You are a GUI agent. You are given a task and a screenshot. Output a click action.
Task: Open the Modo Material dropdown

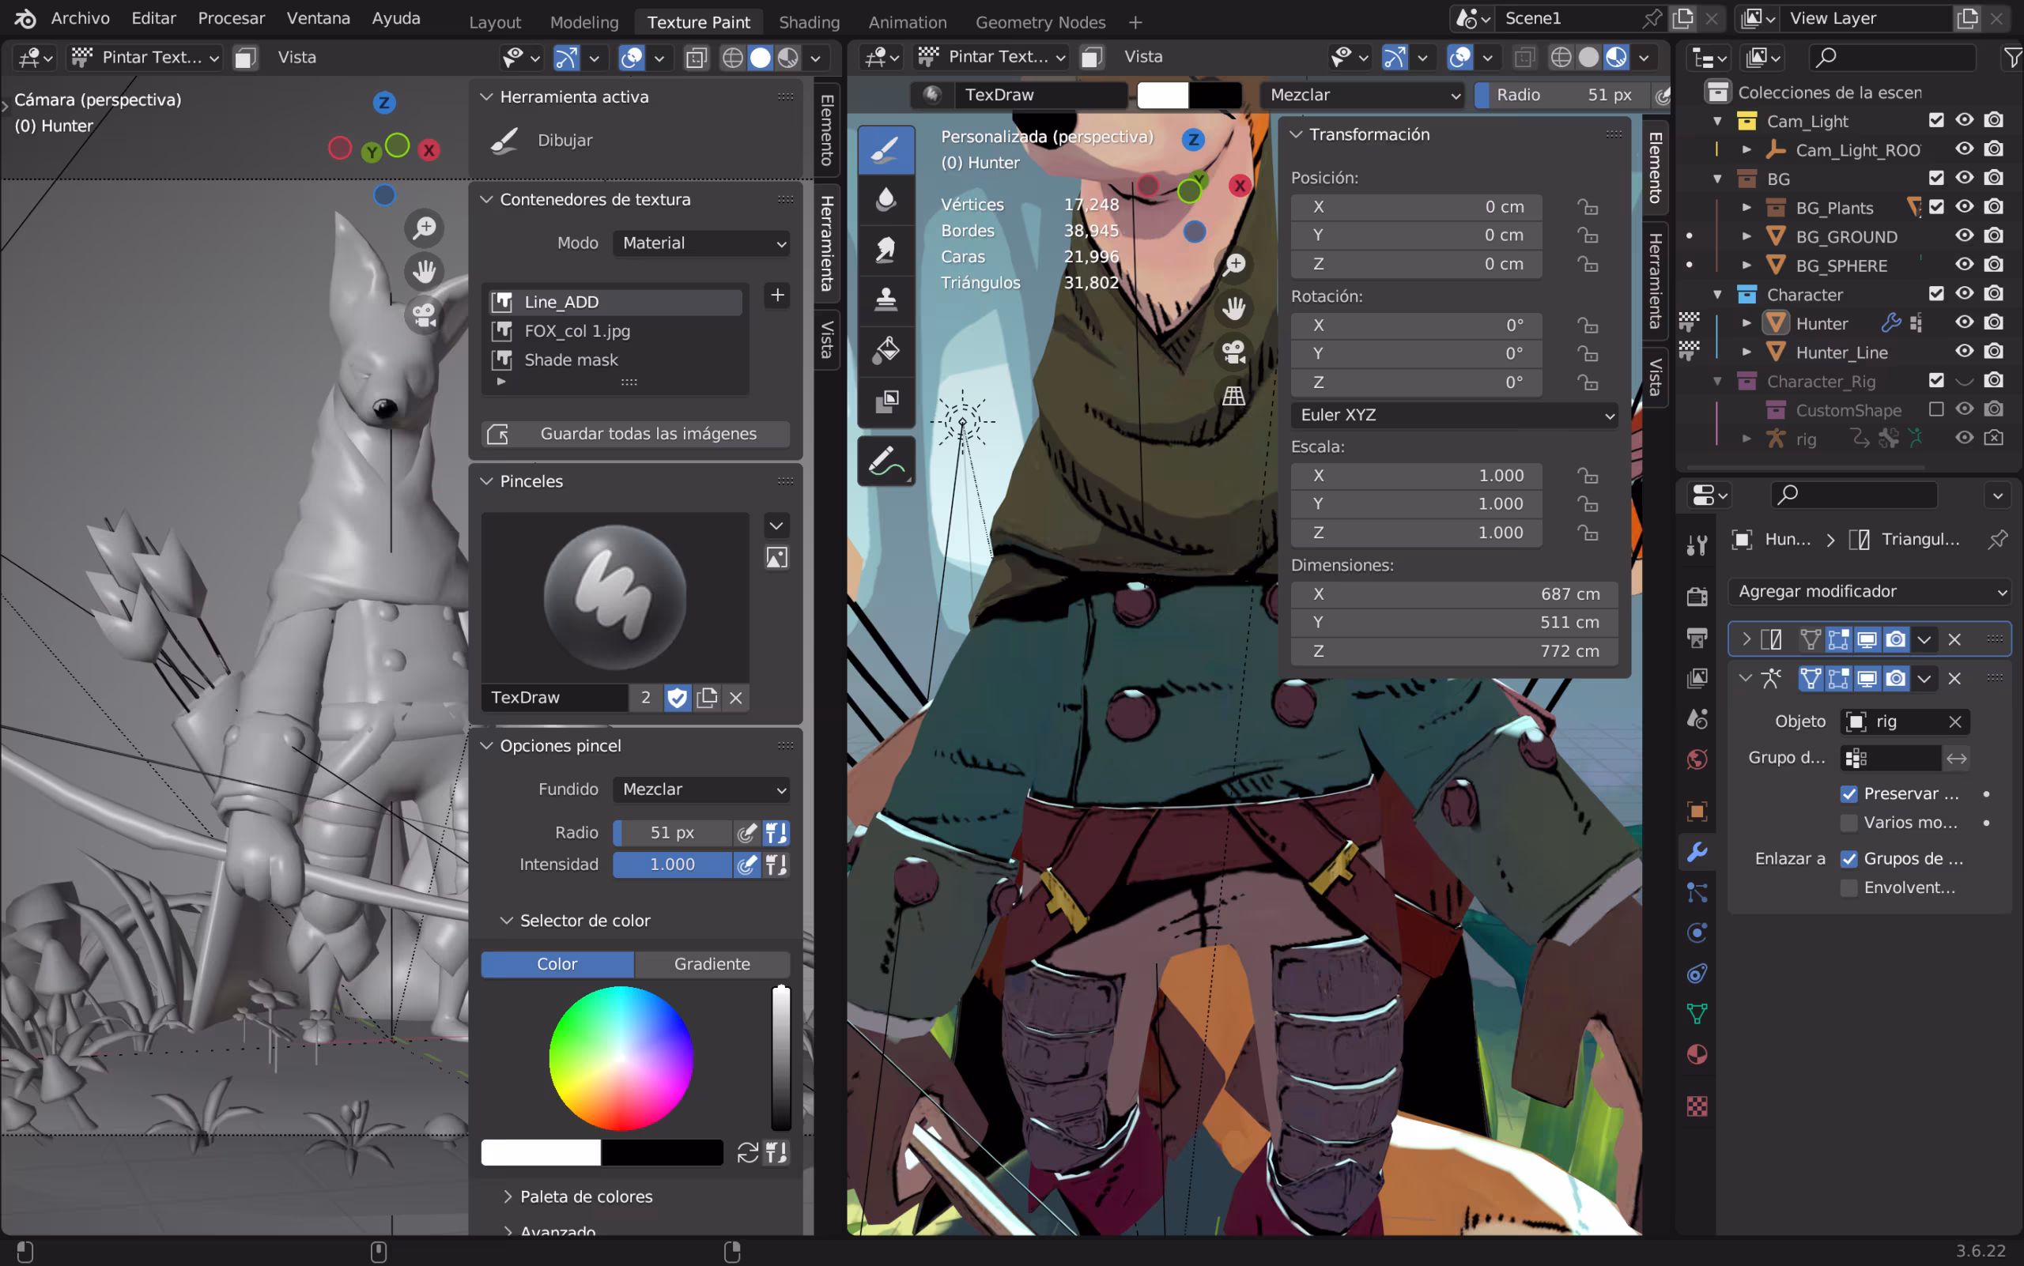point(702,243)
